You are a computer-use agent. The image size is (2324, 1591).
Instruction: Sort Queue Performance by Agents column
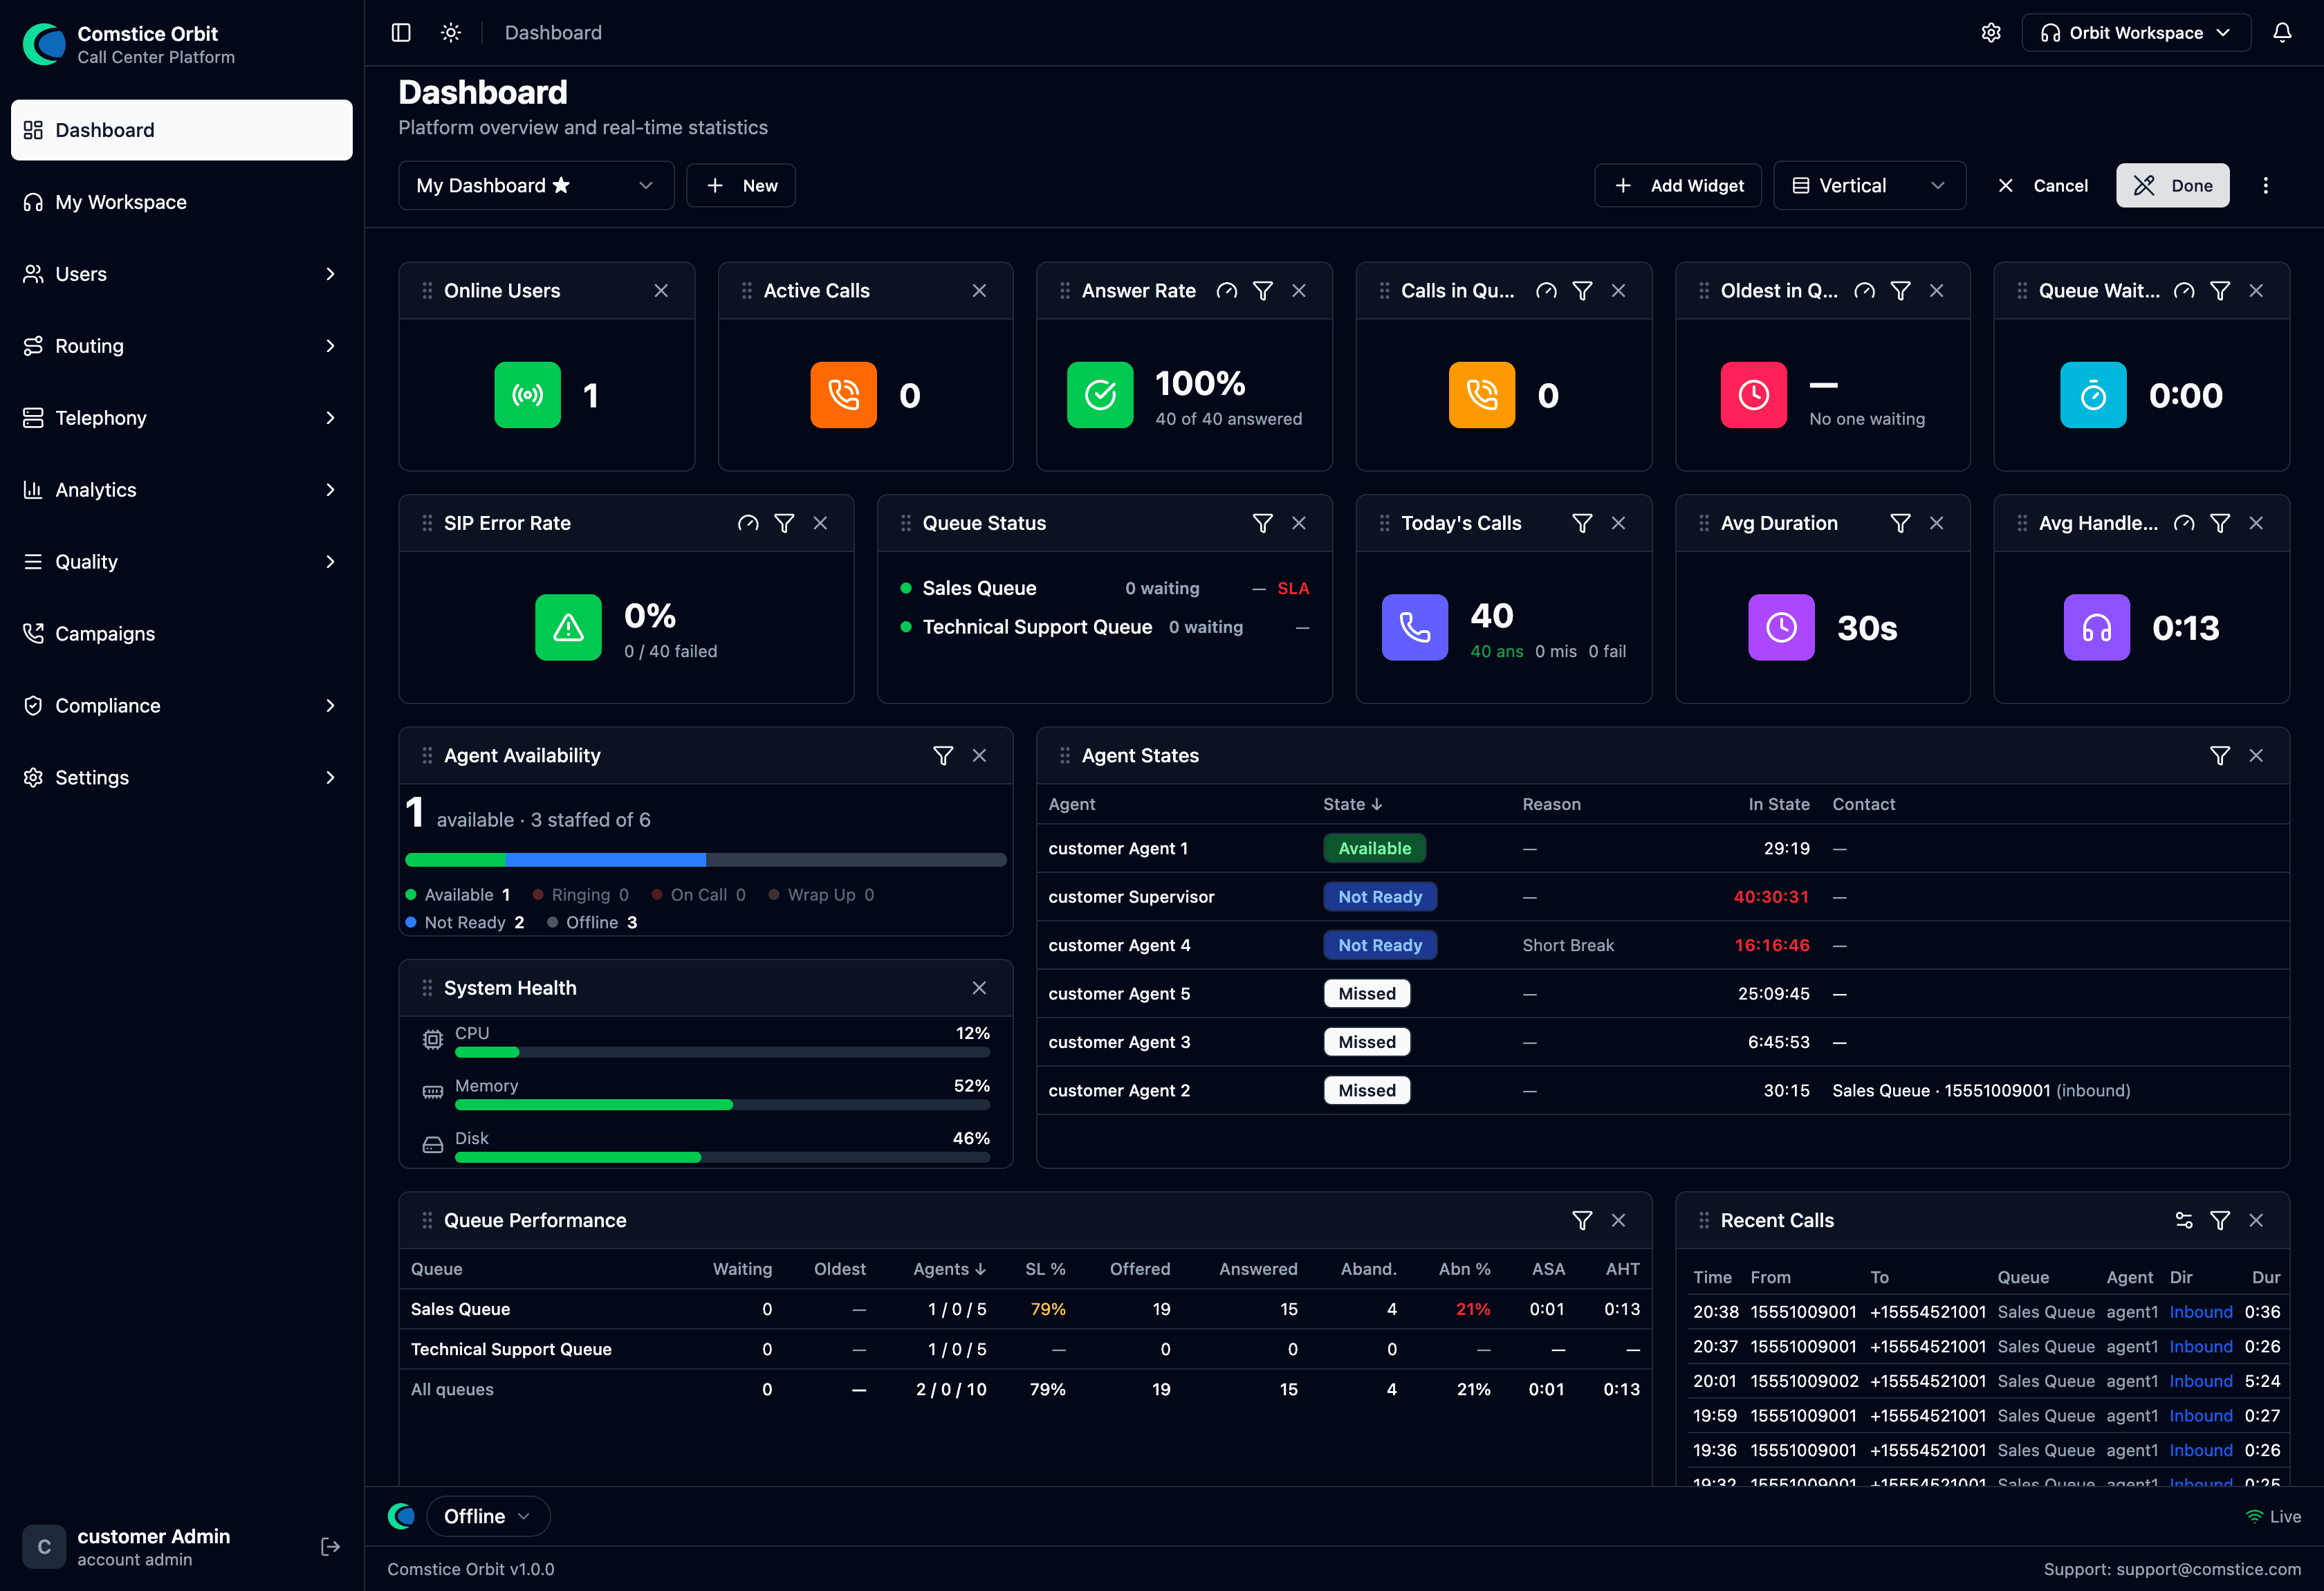[949, 1269]
